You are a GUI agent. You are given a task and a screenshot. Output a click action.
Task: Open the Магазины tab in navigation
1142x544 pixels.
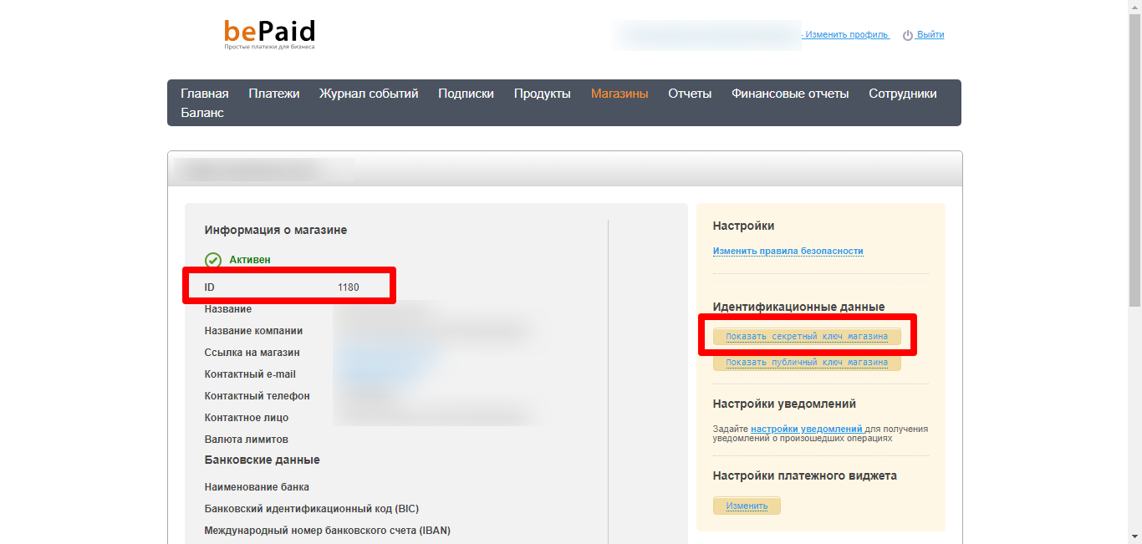[x=619, y=93]
